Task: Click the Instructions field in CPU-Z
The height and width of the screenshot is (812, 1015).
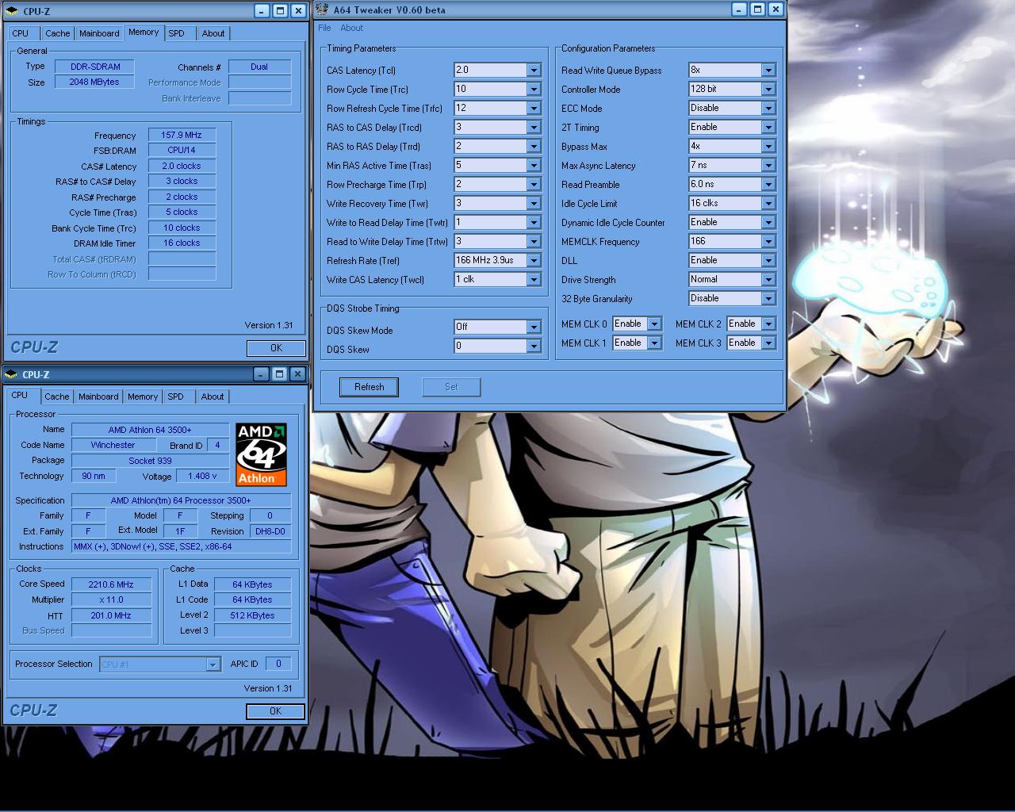Action: 182,546
